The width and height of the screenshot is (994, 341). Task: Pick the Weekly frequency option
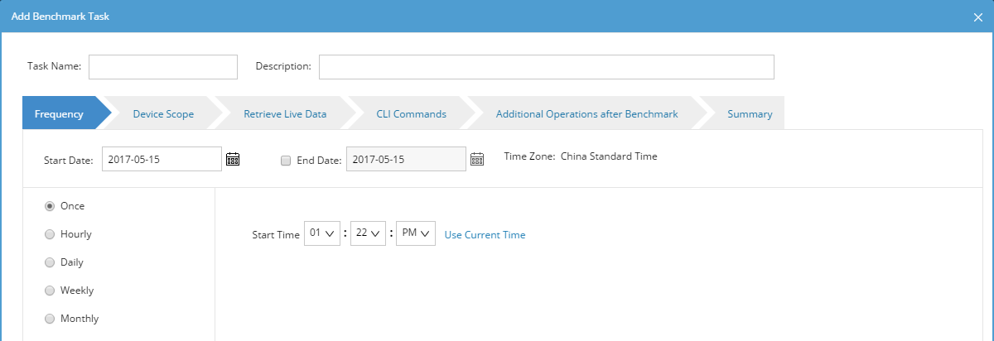[50, 291]
